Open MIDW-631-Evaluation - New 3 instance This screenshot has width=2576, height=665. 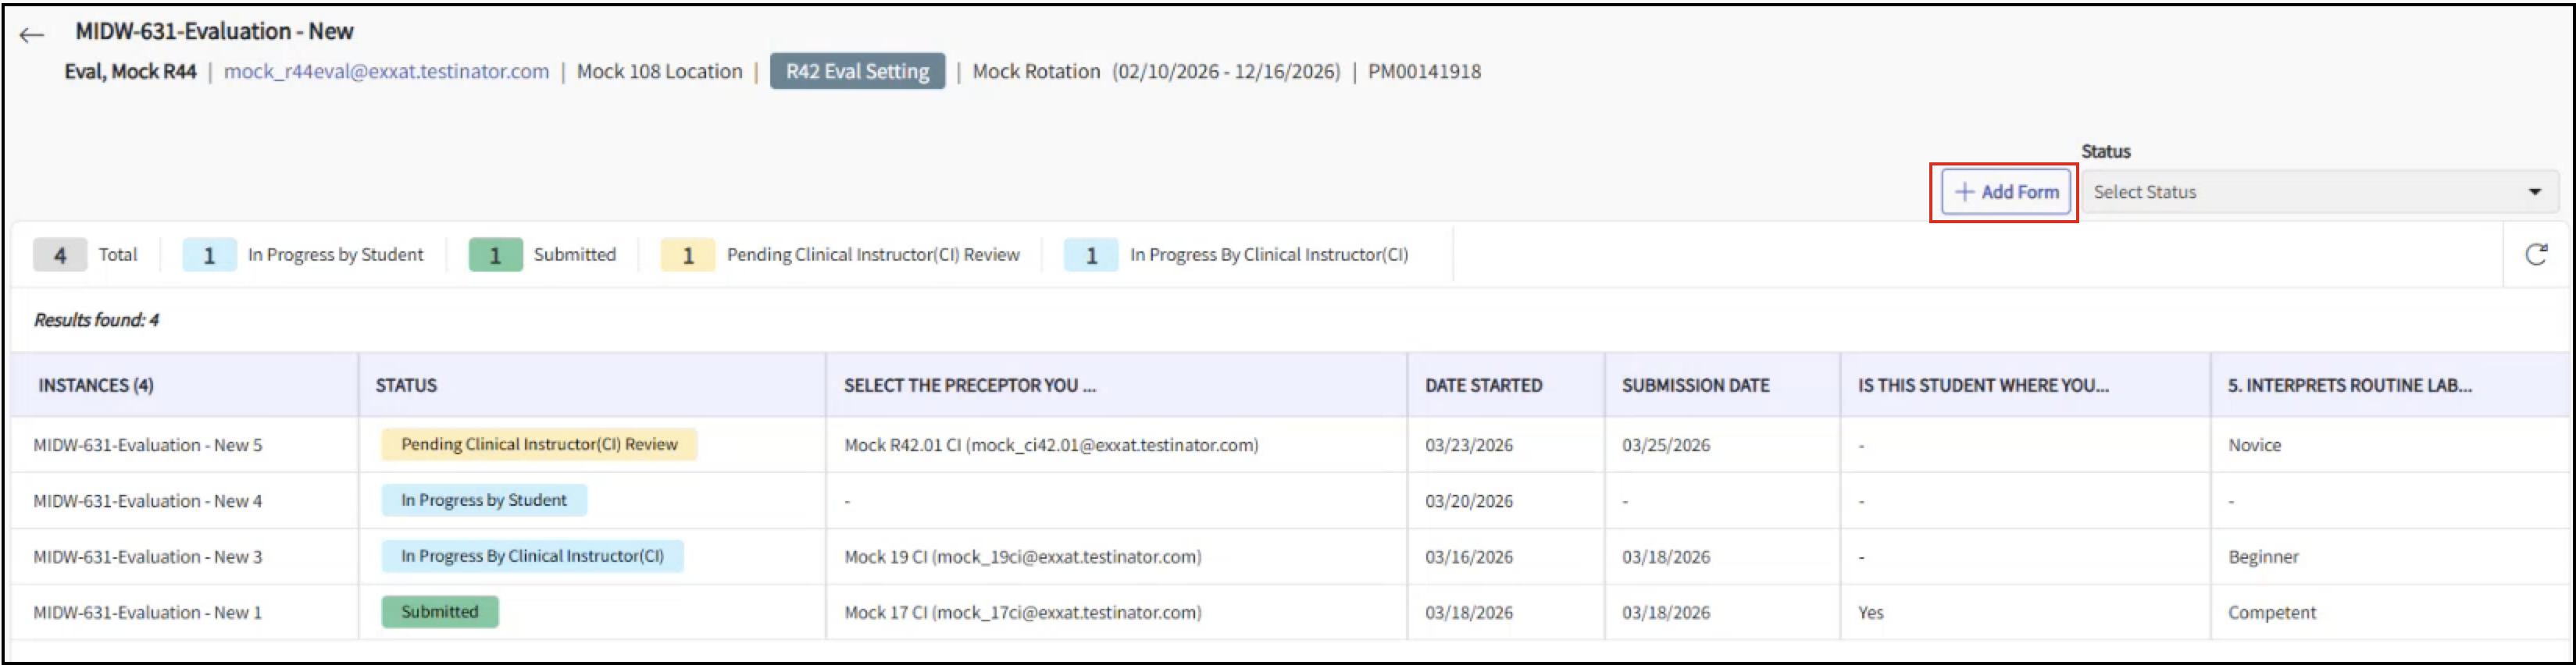(148, 557)
